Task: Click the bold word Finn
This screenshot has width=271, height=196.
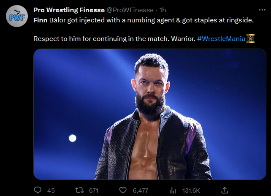Action: pos(40,20)
